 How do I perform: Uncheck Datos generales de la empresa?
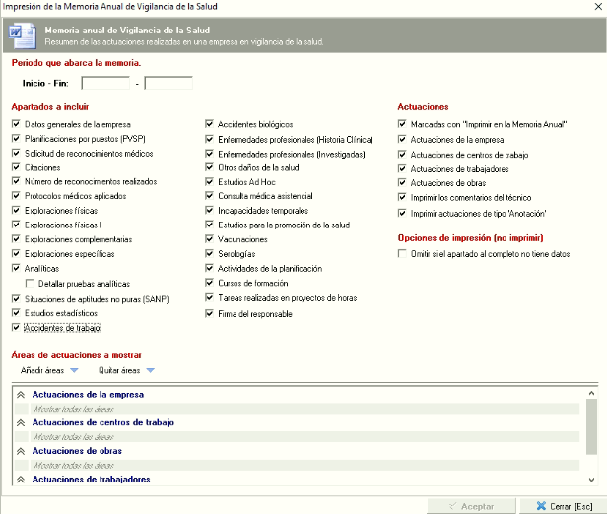[x=16, y=125]
